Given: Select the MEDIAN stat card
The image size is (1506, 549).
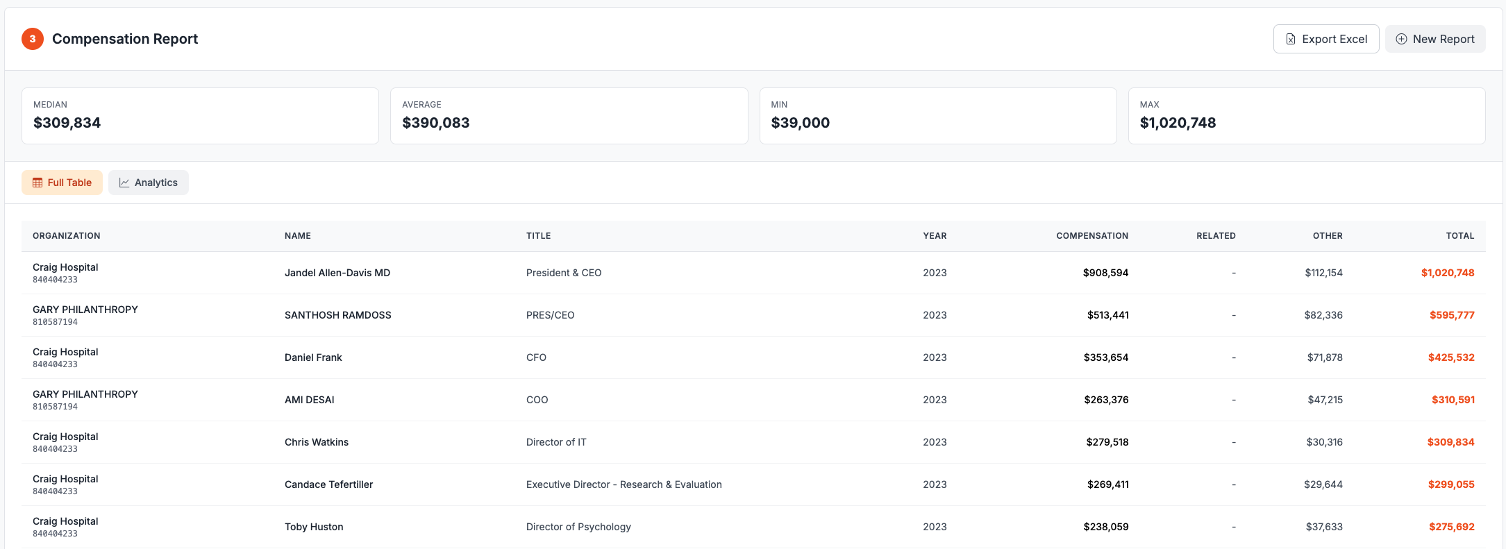Looking at the screenshot, I should tap(200, 116).
